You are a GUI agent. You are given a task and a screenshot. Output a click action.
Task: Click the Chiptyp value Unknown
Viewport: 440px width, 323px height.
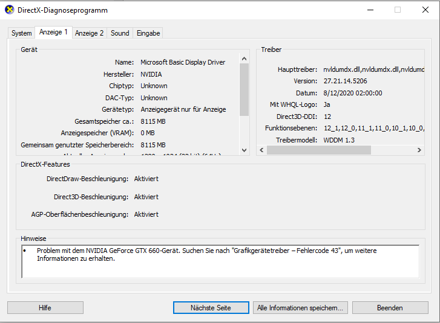(x=154, y=86)
